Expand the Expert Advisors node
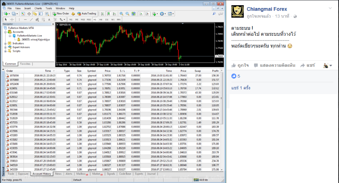The height and width of the screenshot is (183, 339). 6,47
